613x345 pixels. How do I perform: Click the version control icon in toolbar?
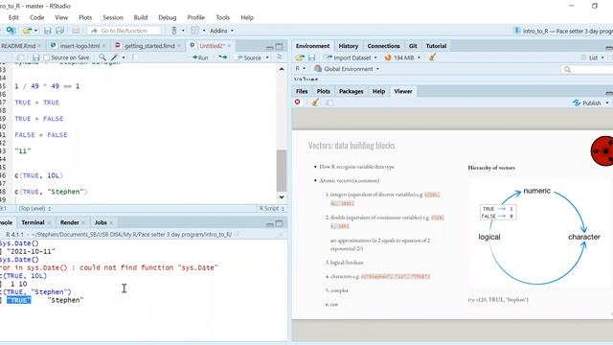pos(174,31)
